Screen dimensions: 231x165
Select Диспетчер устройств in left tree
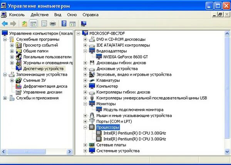[44, 69]
